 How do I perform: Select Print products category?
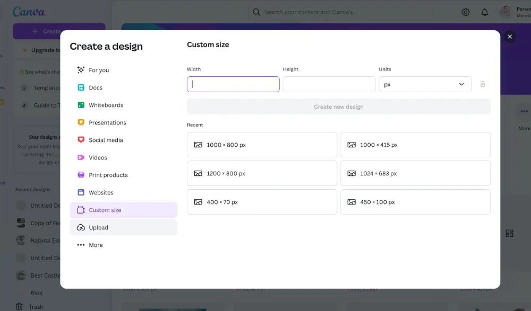123,175
